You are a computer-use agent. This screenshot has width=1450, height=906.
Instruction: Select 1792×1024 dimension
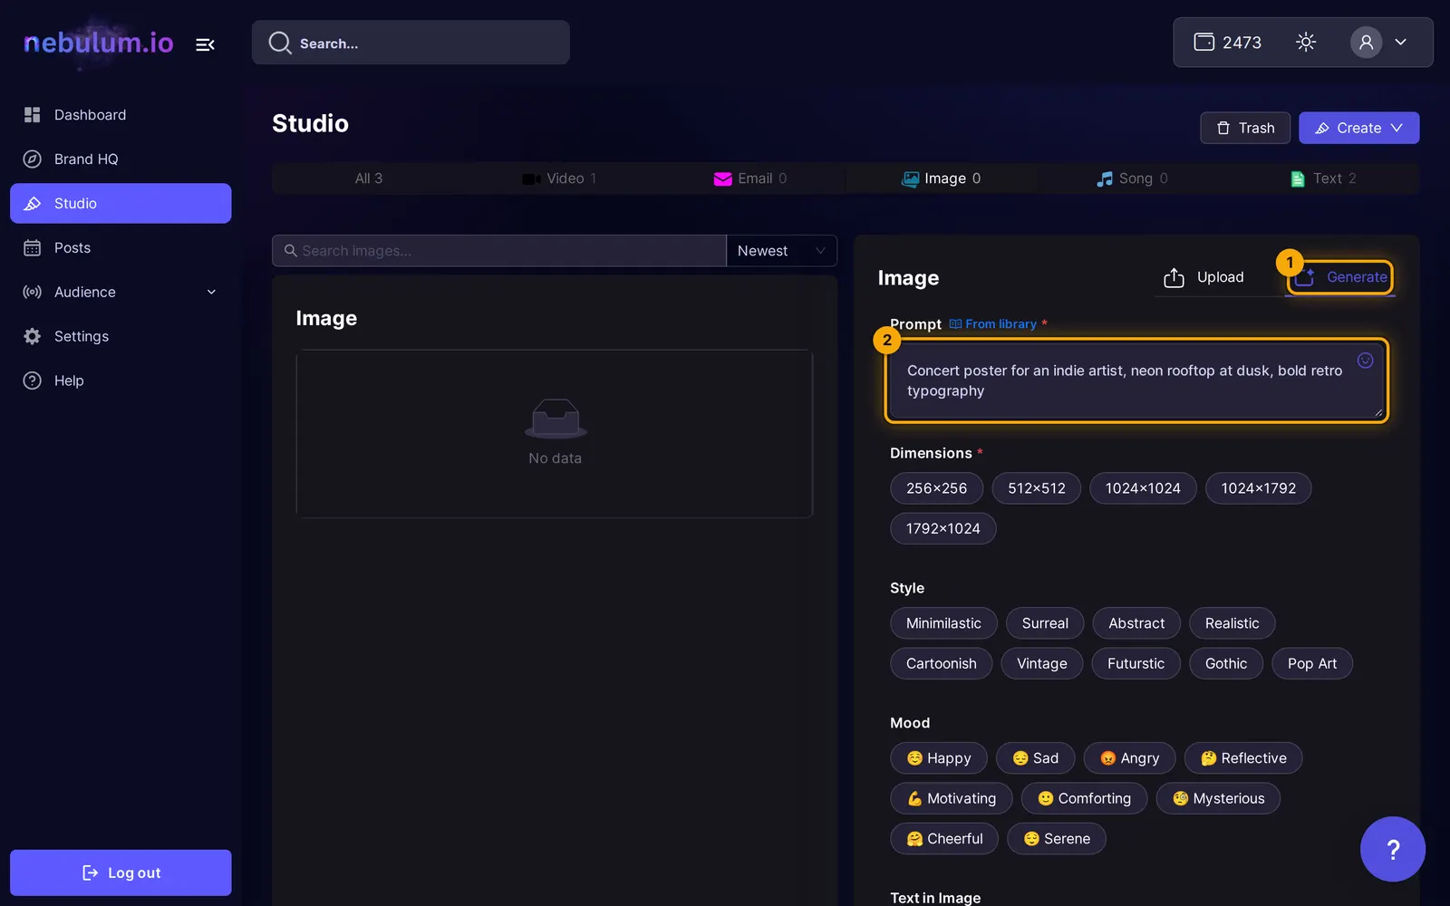(942, 529)
